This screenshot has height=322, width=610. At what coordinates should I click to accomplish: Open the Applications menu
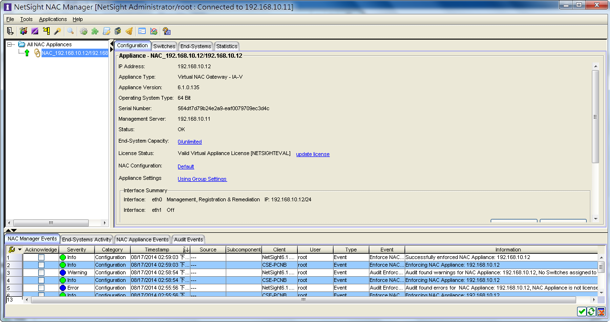tap(53, 19)
